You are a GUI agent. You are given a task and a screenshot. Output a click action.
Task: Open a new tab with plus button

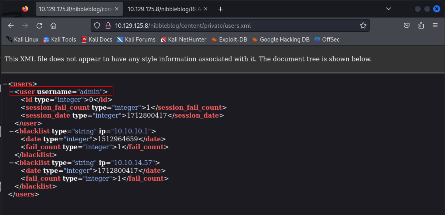[x=220, y=9]
